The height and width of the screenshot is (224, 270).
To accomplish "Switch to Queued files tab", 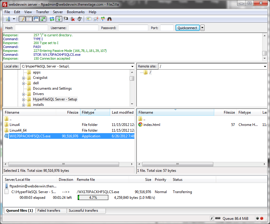I will pos(19,211).
